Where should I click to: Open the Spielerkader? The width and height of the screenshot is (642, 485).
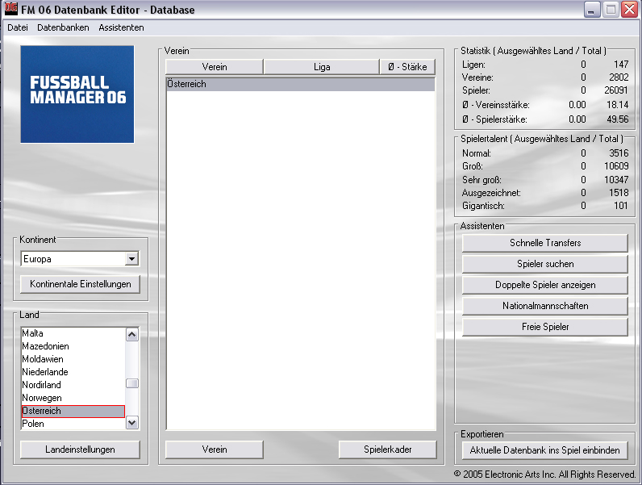click(387, 449)
